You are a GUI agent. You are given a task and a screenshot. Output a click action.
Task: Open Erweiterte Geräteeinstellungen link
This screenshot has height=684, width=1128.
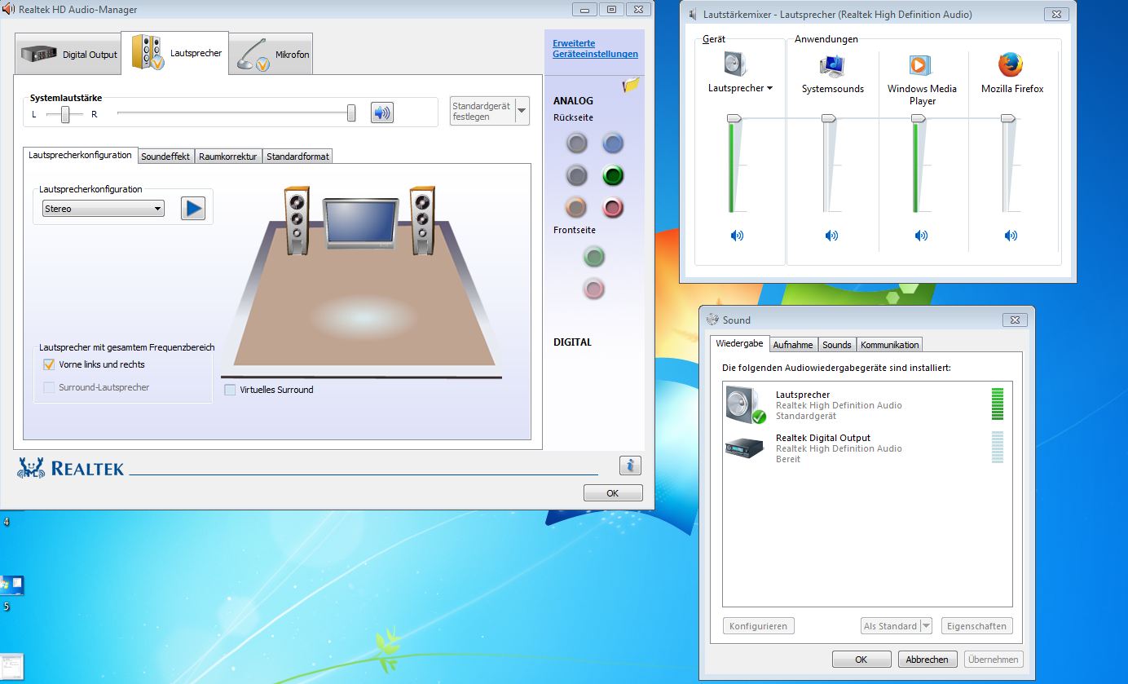coord(595,49)
